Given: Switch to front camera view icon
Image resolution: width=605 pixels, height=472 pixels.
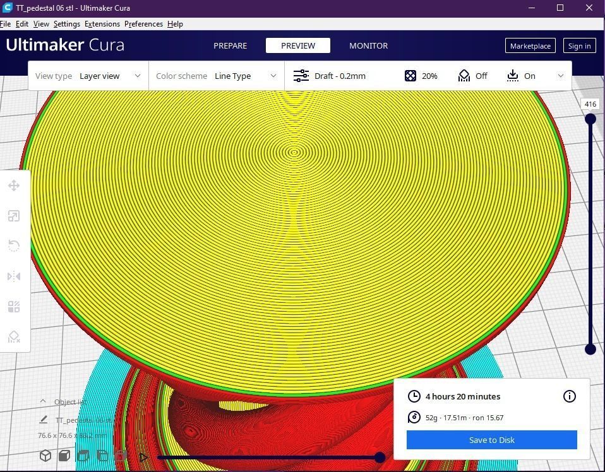Looking at the screenshot, I should [x=64, y=456].
